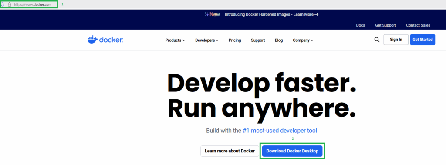Image resolution: width=446 pixels, height=165 pixels.
Task: View site security lock icon
Action: [x=10, y=4]
